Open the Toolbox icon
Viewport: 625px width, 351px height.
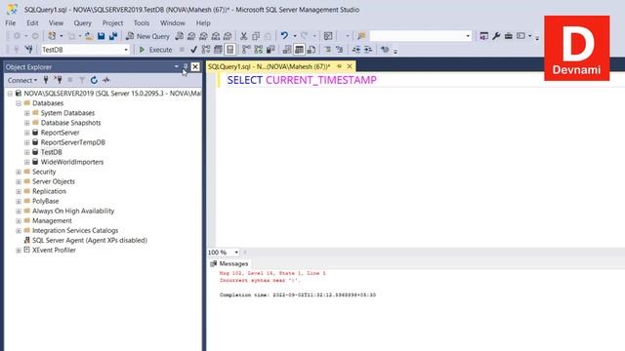coord(508,36)
